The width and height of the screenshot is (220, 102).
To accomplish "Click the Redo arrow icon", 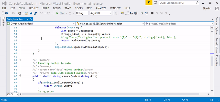I will (48, 13).
